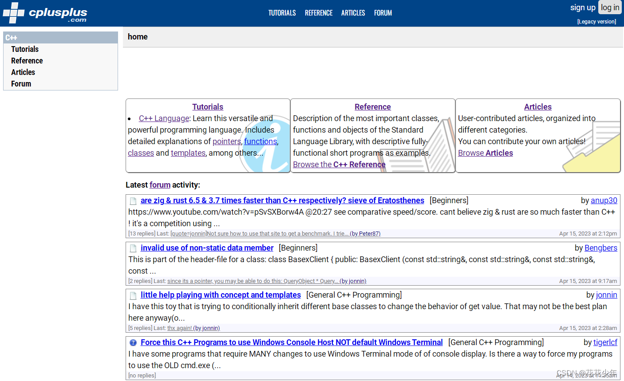Select Forum in the C++ sidebar

(x=21, y=84)
